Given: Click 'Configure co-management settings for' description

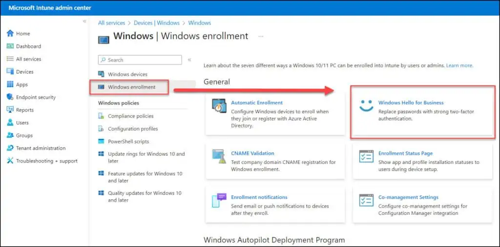Looking at the screenshot, I should pyautogui.click(x=423, y=210).
